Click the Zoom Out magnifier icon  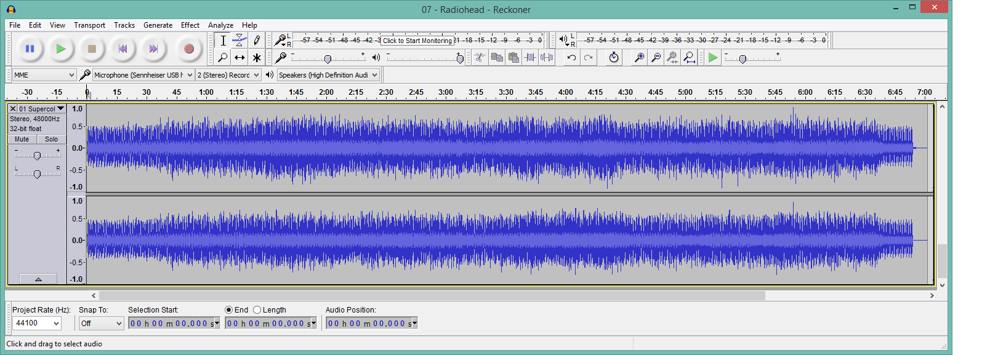click(656, 57)
